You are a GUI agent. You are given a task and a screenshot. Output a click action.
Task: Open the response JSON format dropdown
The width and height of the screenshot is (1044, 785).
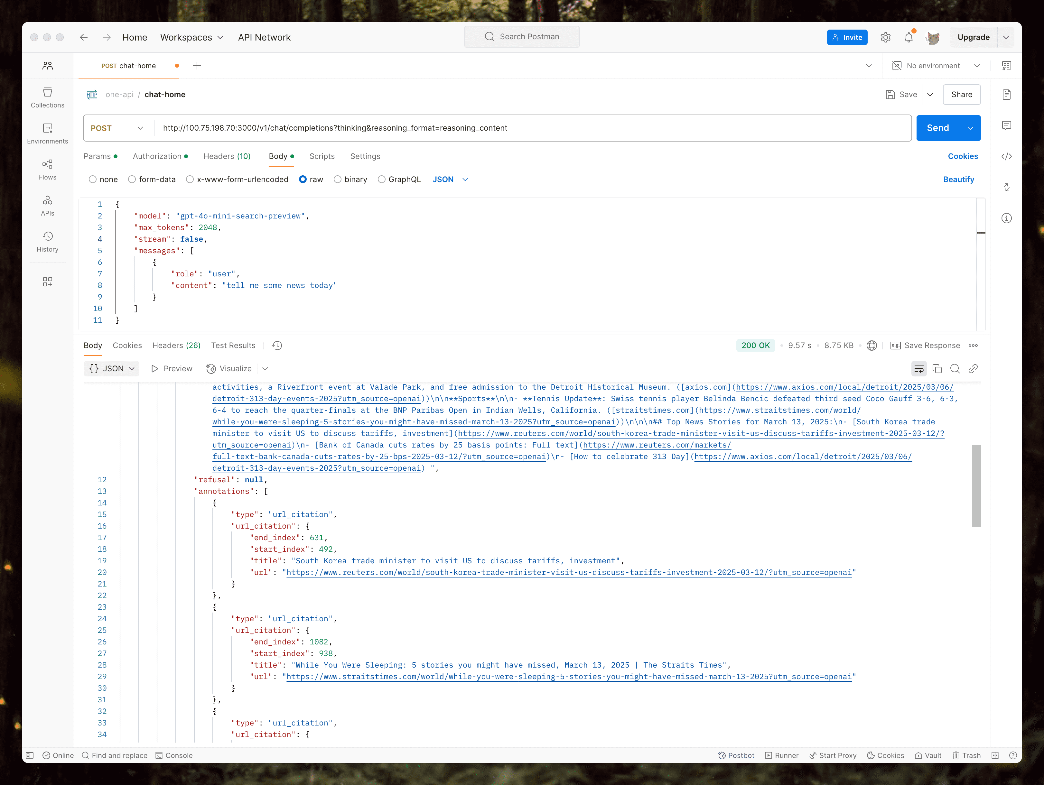click(x=112, y=368)
